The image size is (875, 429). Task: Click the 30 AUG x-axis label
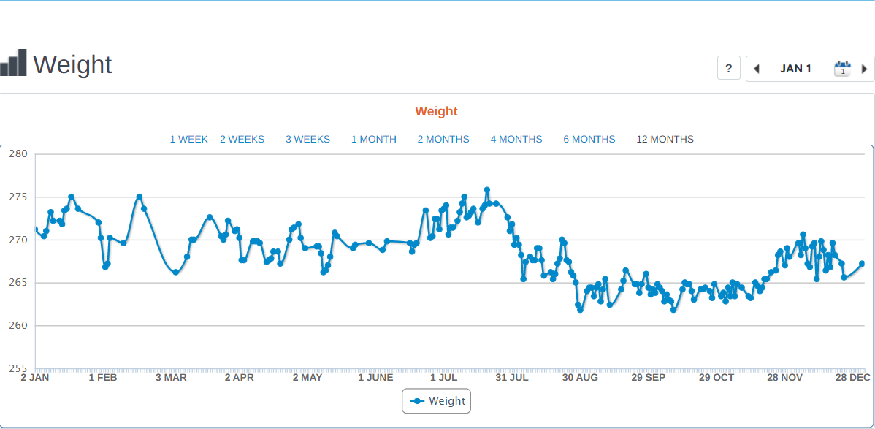(580, 378)
